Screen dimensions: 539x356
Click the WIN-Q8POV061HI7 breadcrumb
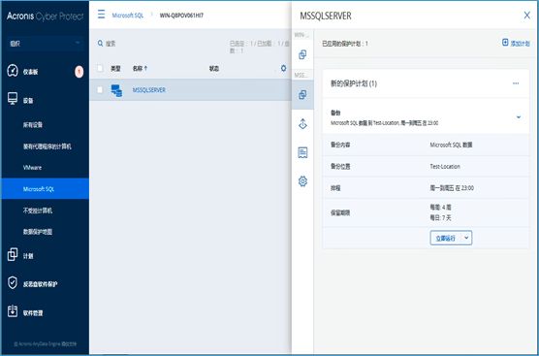[181, 16]
